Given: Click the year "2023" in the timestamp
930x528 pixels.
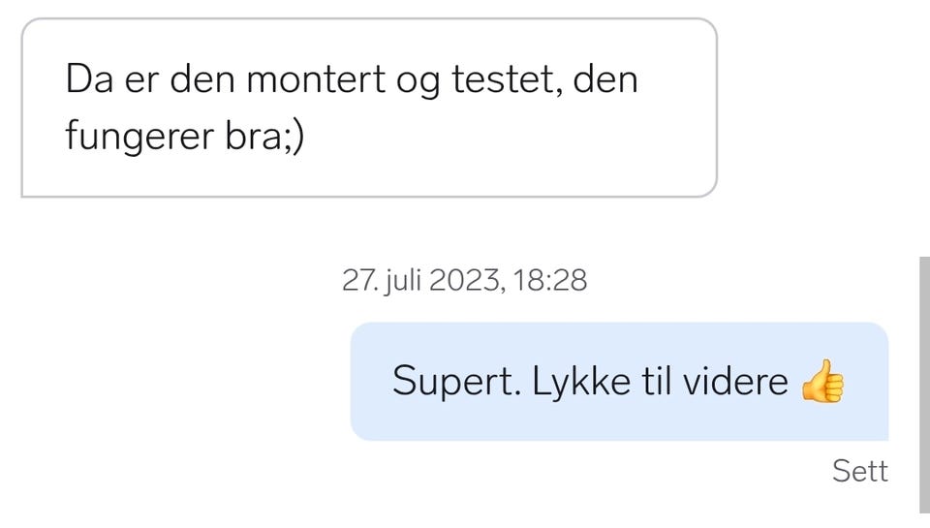Looking at the screenshot, I should pyautogui.click(x=465, y=281).
